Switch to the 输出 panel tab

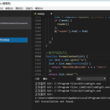tap(45, 79)
